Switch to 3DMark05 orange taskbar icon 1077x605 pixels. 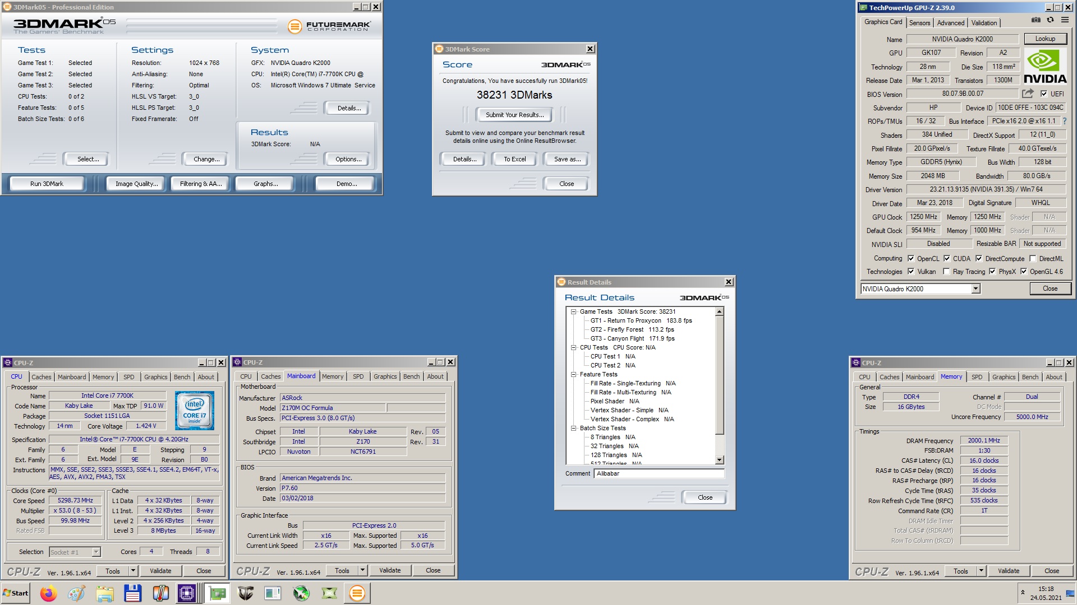coord(357,593)
